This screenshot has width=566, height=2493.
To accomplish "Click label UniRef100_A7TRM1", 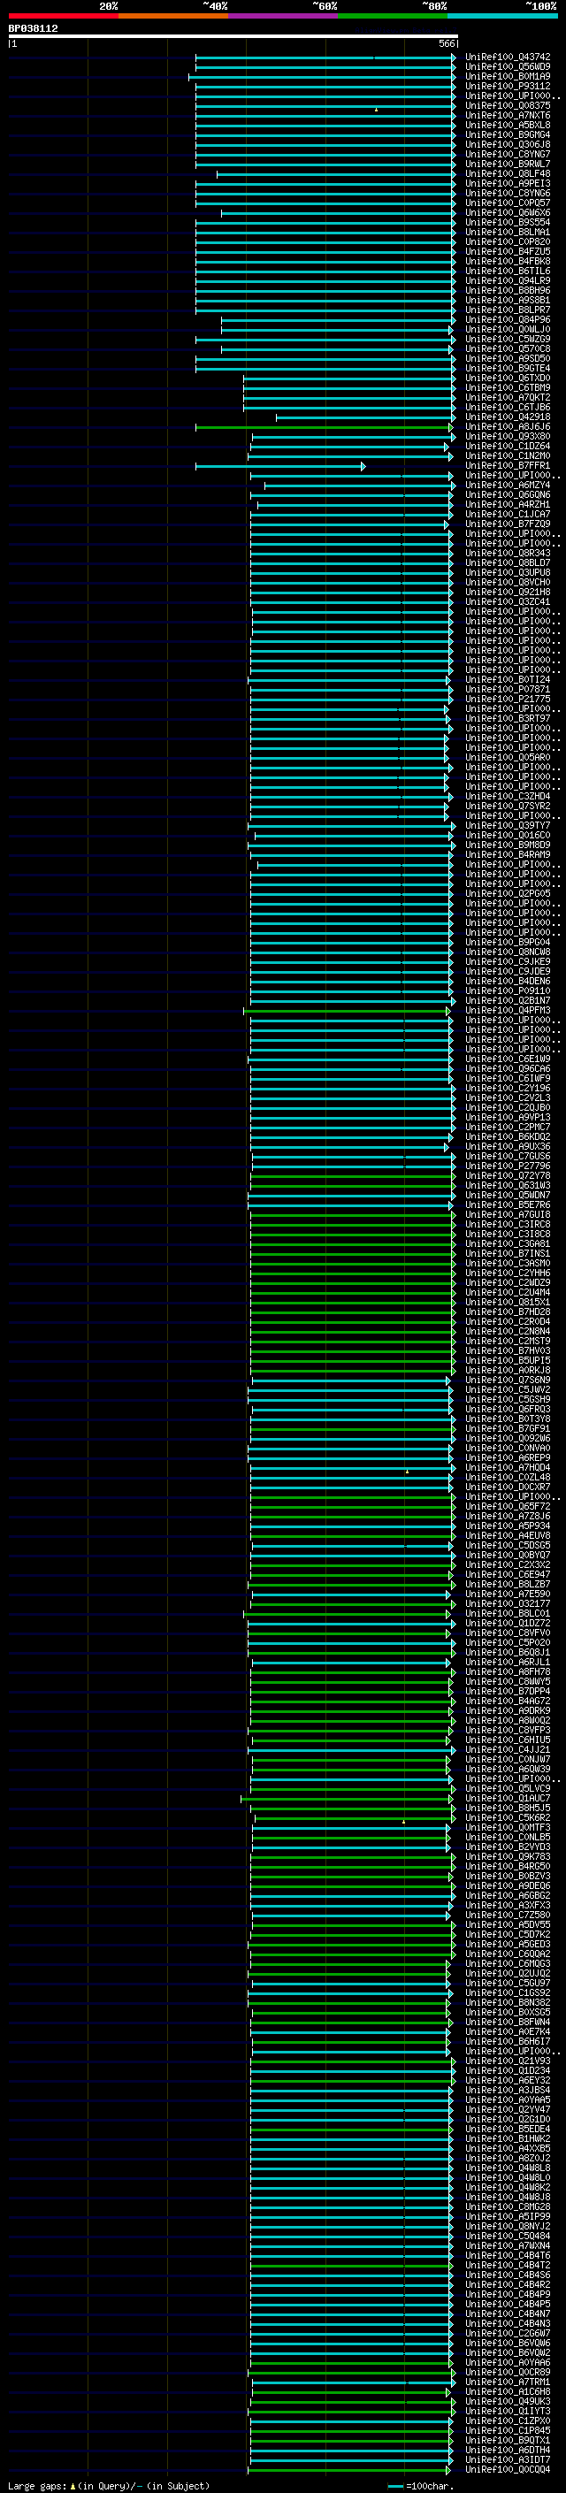I will pyautogui.click(x=508, y=2382).
